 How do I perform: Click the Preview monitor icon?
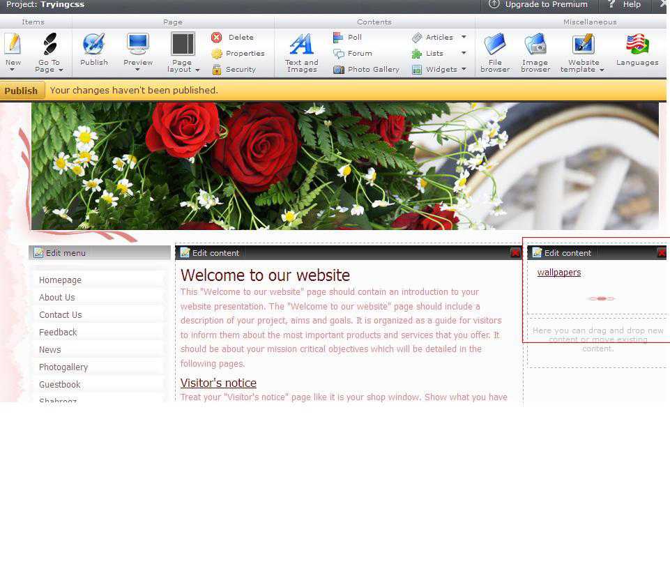137,44
